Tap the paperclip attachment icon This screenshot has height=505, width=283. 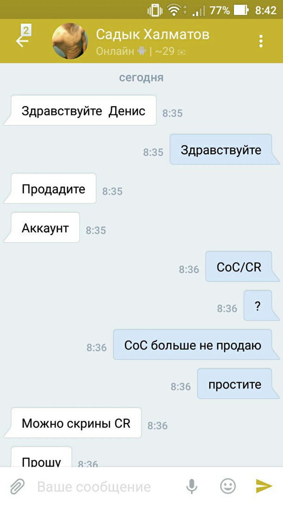[18, 486]
